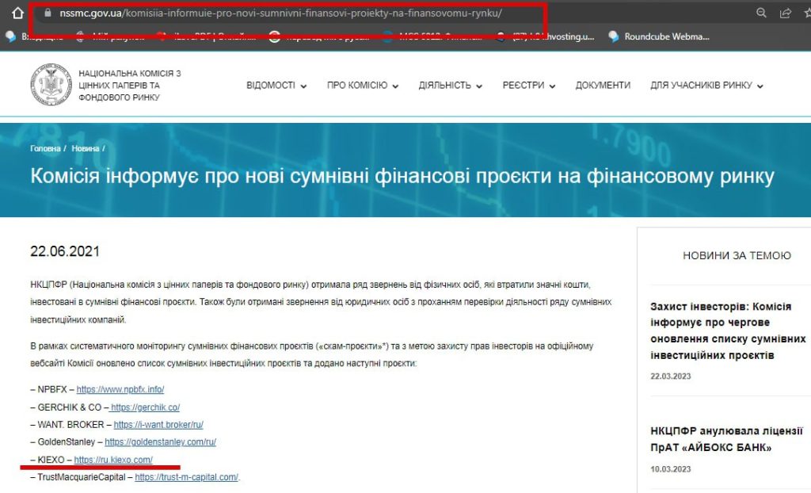Follow the npbfx.info link
Viewport: 811px width, 493px height.
120,389
